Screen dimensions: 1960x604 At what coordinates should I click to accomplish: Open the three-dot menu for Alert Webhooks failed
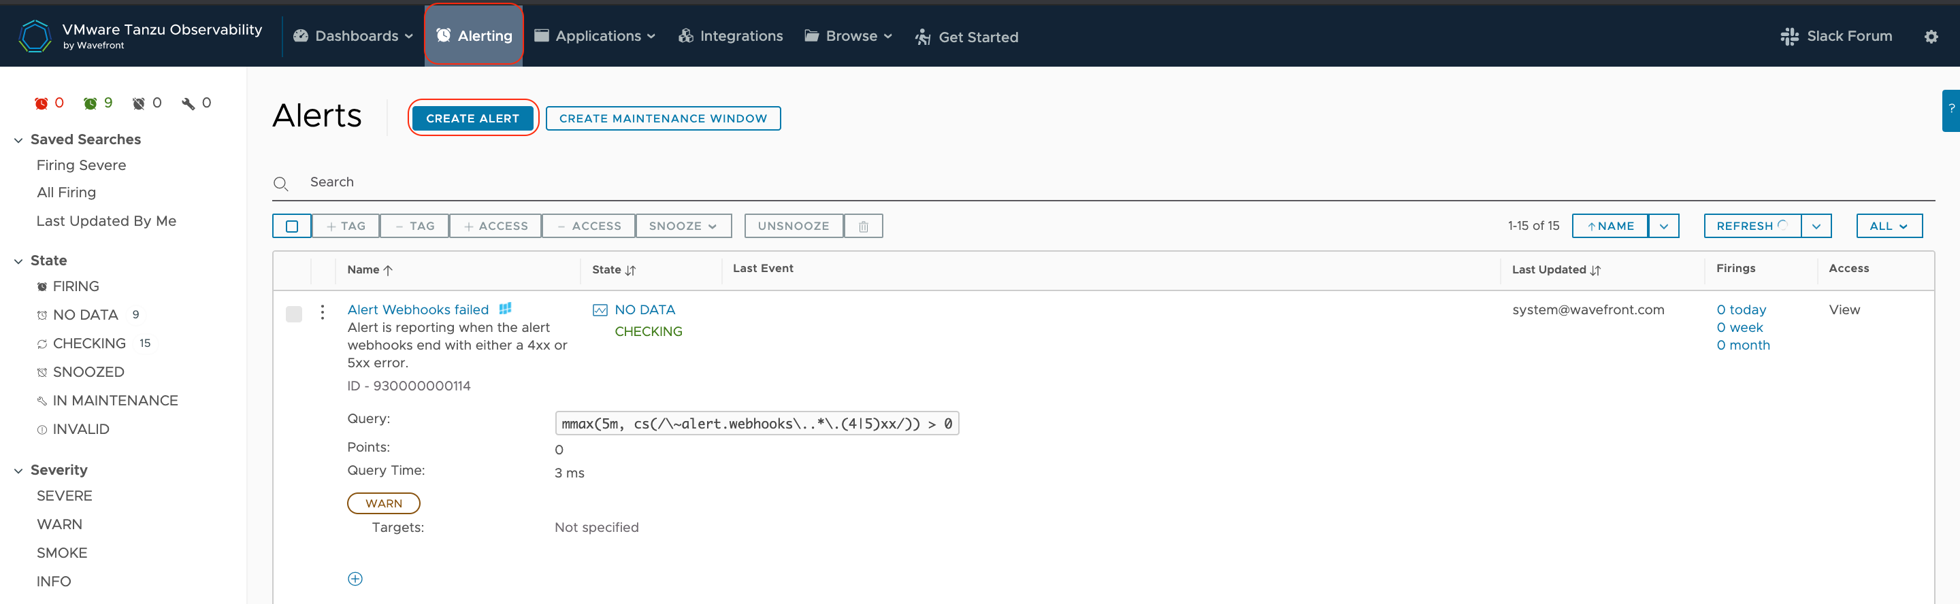323,312
